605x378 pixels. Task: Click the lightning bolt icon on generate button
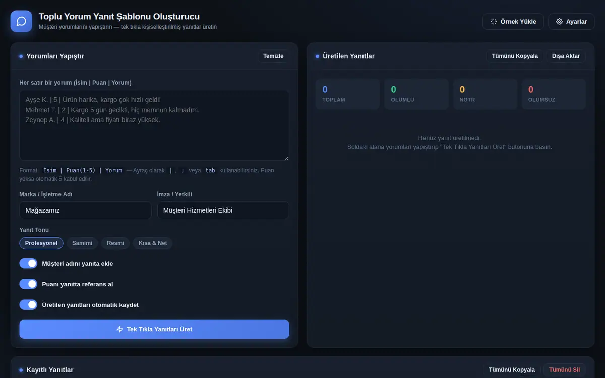[x=120, y=329]
